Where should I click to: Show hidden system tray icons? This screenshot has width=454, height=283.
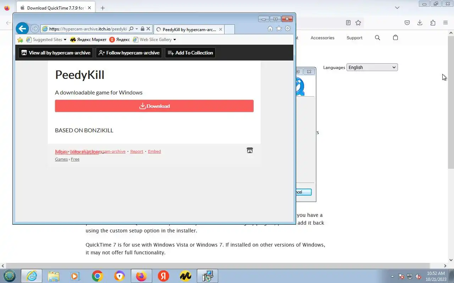coord(392,276)
